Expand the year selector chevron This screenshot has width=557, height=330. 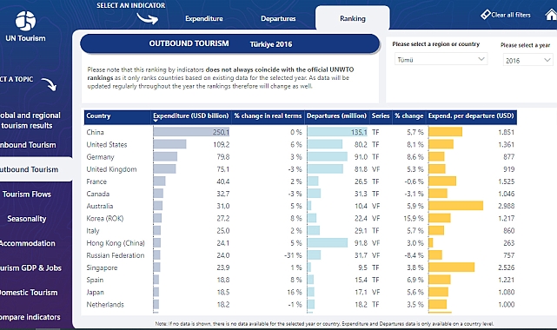[x=547, y=60]
